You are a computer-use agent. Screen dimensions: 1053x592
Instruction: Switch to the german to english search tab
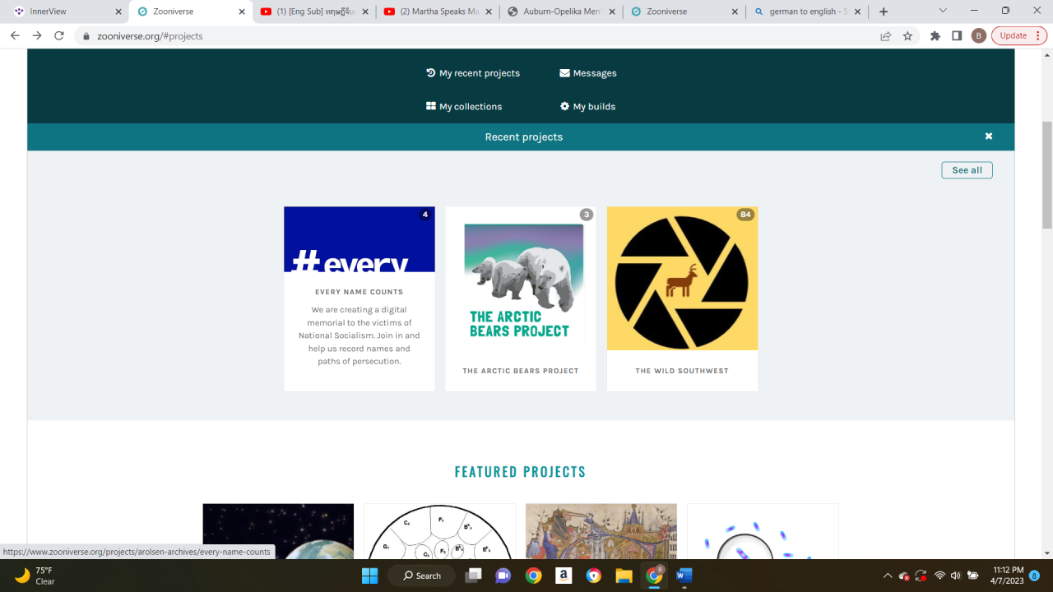(x=808, y=12)
